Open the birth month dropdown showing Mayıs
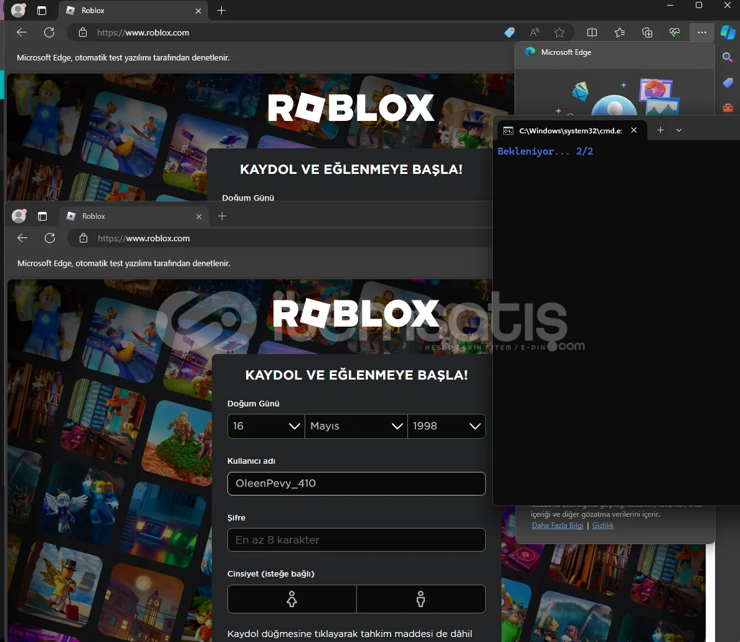Viewport: 740px width, 642px height. pos(356,426)
